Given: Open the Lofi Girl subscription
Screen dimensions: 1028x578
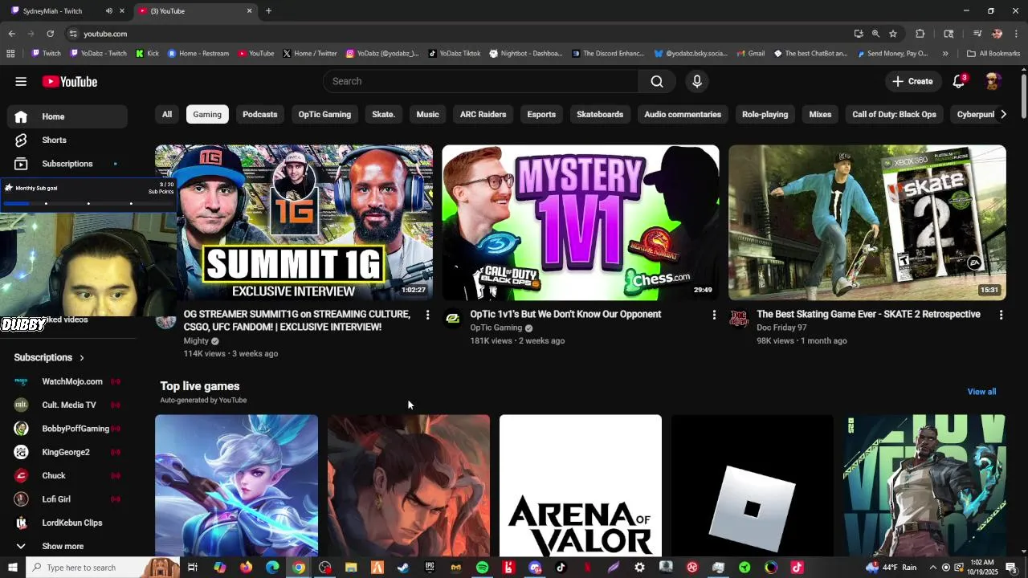Looking at the screenshot, I should pos(67,499).
